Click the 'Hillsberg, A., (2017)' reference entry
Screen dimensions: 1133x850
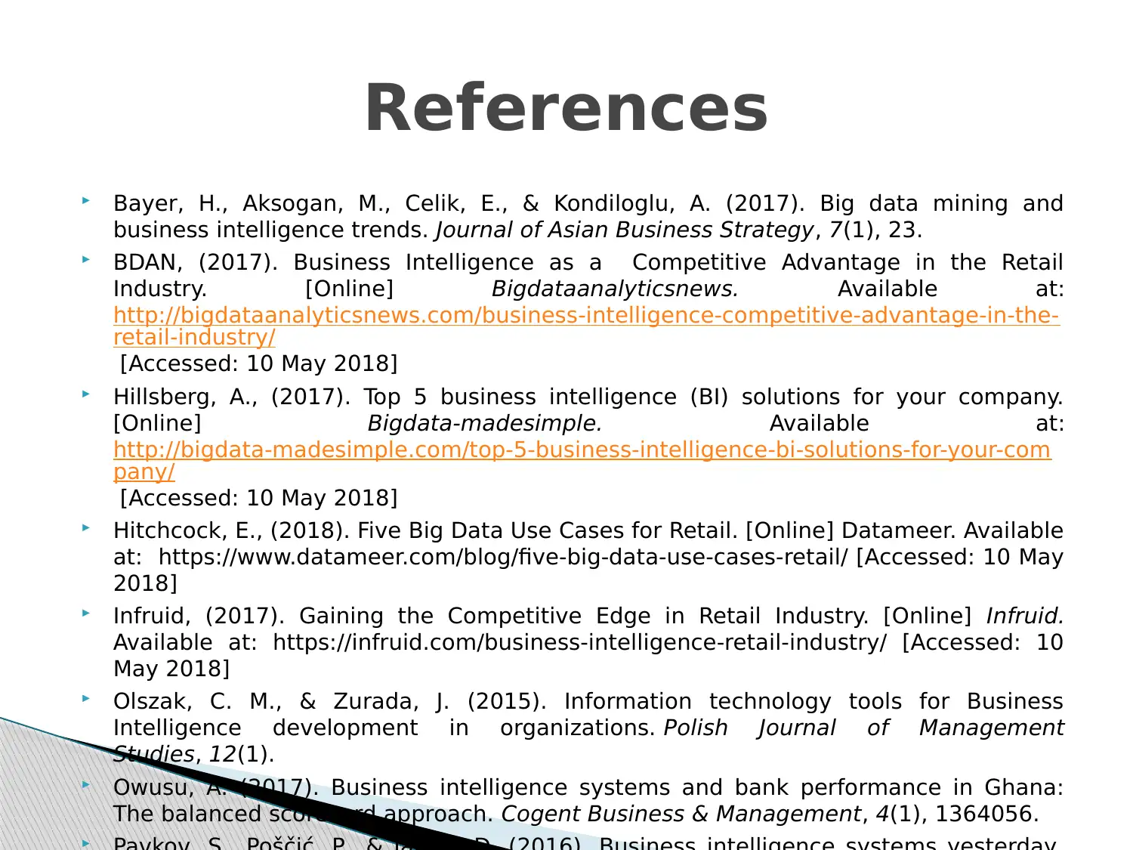pos(588,447)
